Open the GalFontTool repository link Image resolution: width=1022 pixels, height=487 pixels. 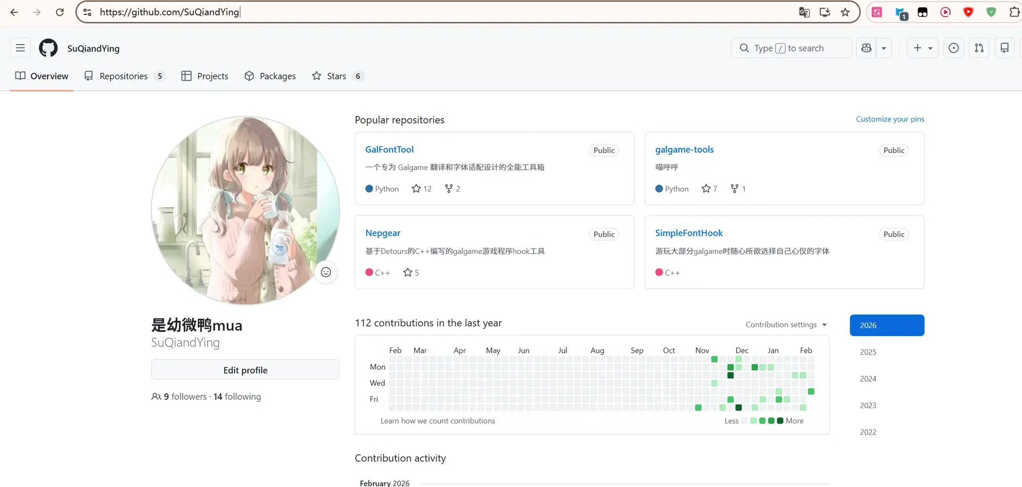point(389,150)
